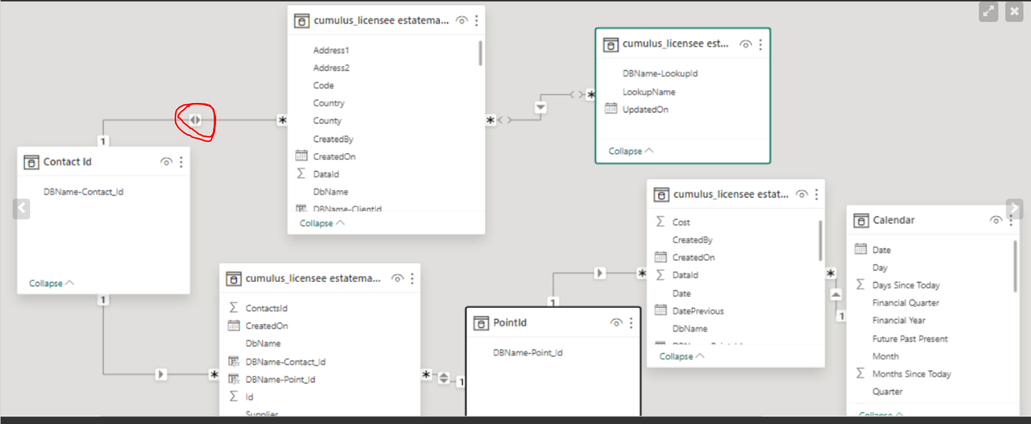Click header icon of table containing Address1
Image resolution: width=1031 pixels, height=424 pixels.
301,21
